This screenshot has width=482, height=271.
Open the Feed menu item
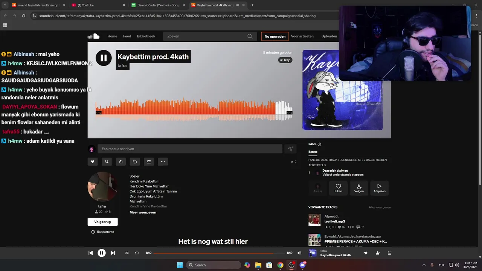tap(127, 36)
